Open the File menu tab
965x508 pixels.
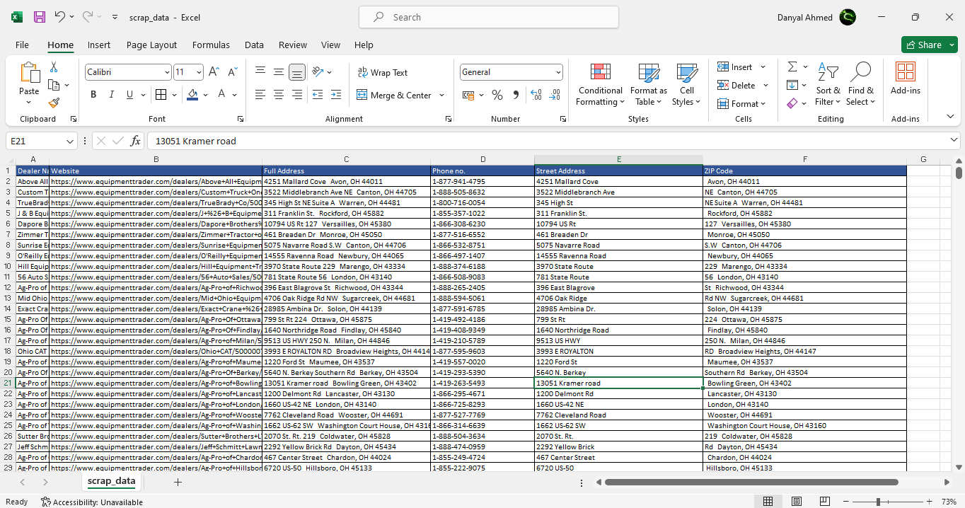22,45
